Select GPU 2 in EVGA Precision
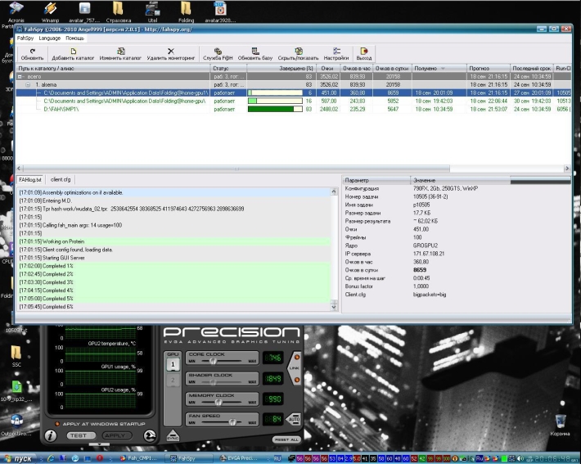Image resolution: width=581 pixels, height=464 pixels. click(x=173, y=381)
